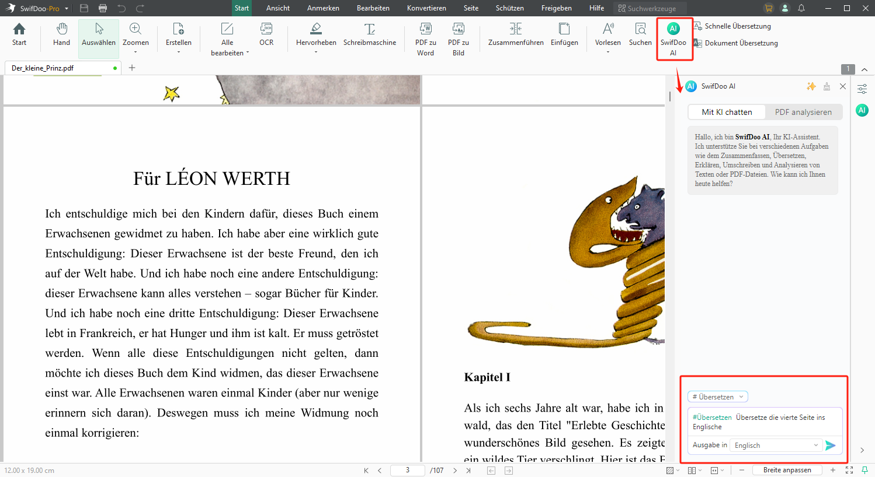Viewport: 875px width, 477px height.
Task: Select the Mit KI chatten tab
Action: click(x=727, y=112)
